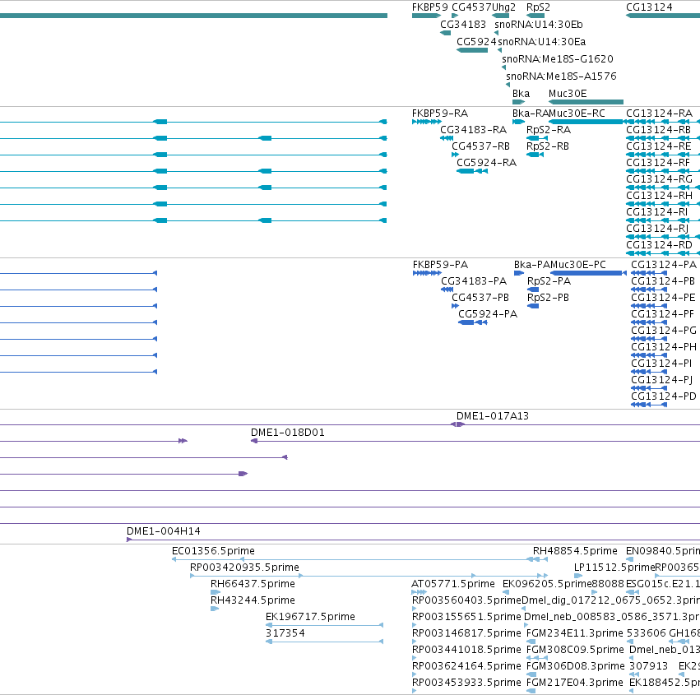700x695 pixels.
Task: Select the CG13124-RE transcript label
Action: 659,146
